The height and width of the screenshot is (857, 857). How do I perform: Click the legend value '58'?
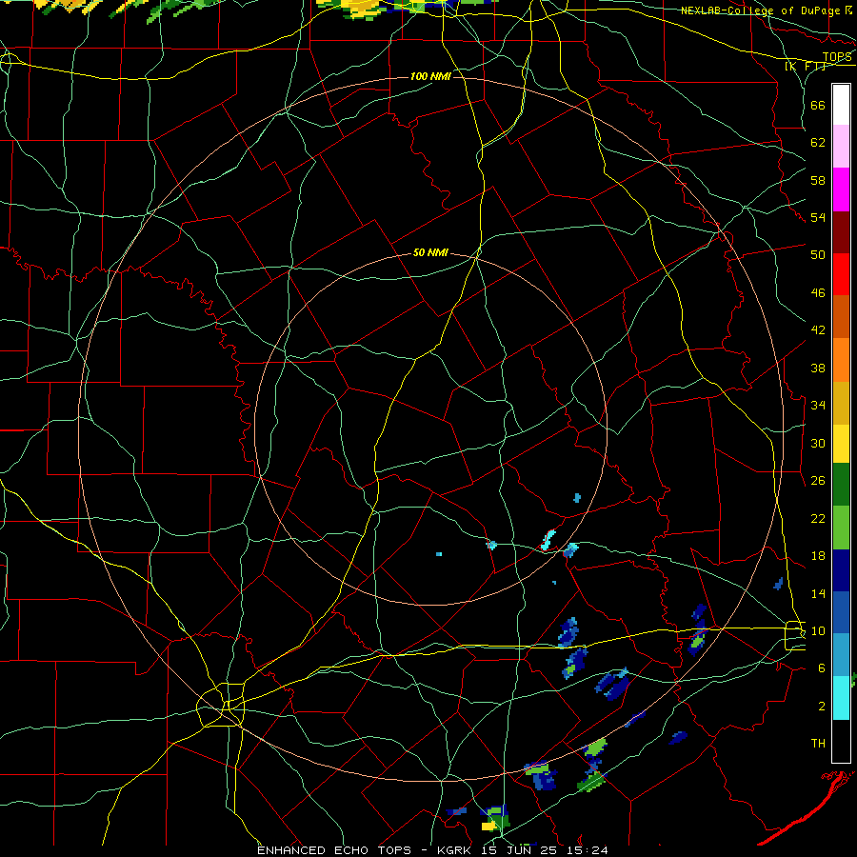818,180
